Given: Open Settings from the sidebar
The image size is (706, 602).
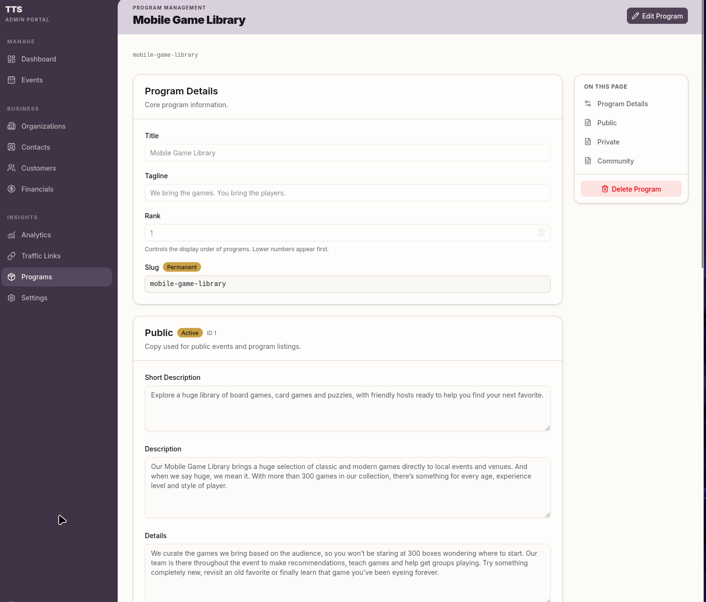Looking at the screenshot, I should click(57, 298).
